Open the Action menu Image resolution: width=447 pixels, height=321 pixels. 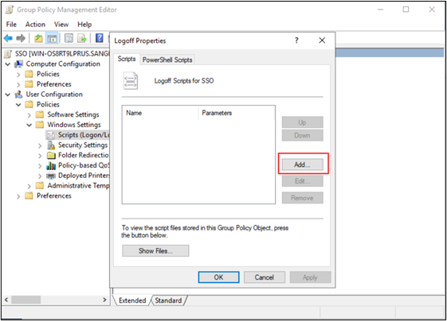pos(35,25)
